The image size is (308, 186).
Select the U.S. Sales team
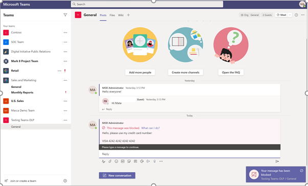[x=17, y=101]
